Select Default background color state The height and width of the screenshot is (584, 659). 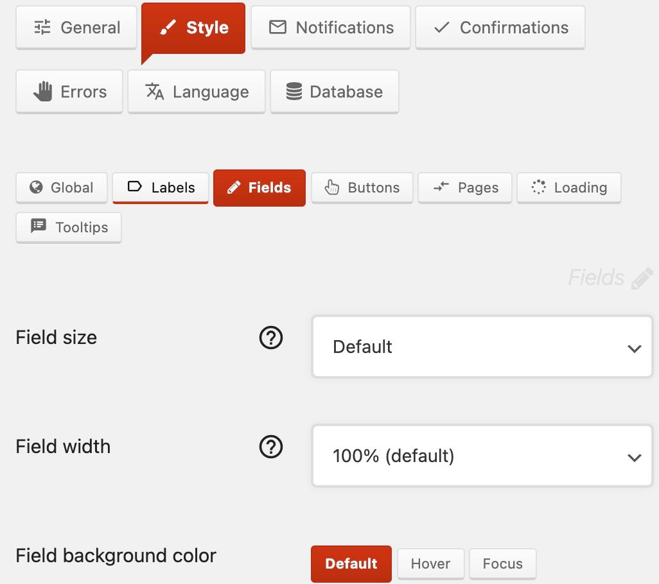point(351,564)
